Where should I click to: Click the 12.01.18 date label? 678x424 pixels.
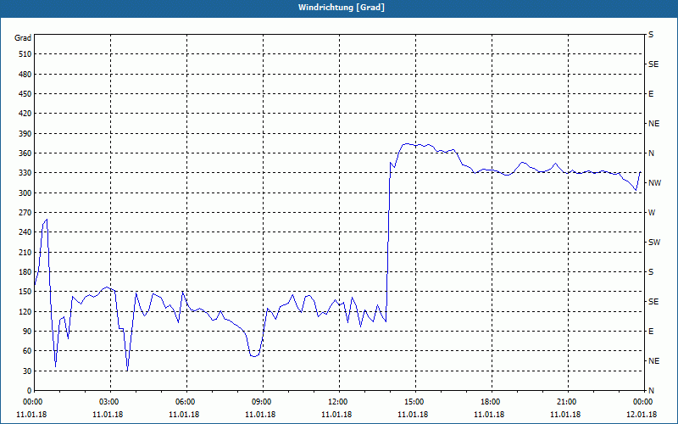[642, 415]
